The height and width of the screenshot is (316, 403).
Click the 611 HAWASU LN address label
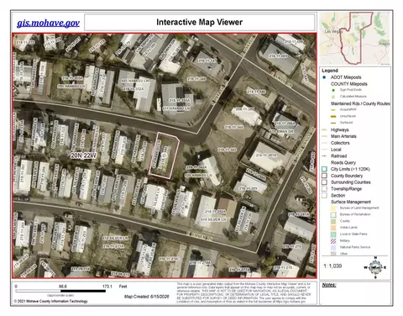point(177,108)
